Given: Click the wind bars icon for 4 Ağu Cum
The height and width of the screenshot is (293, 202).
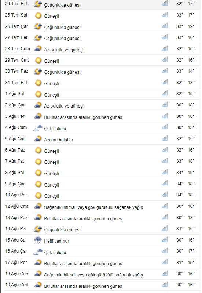Looking at the screenshot, I should click(165, 127).
